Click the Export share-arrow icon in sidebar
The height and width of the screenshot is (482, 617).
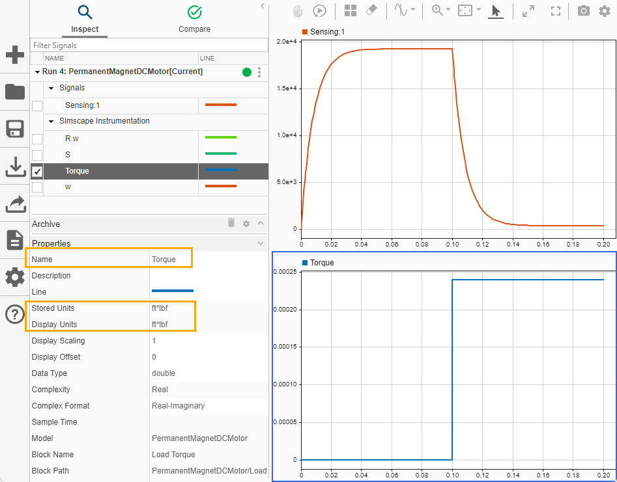click(15, 204)
